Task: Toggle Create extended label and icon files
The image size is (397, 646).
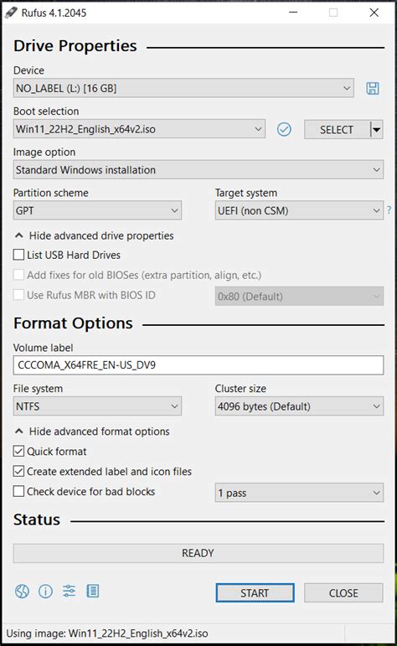Action: [x=18, y=471]
